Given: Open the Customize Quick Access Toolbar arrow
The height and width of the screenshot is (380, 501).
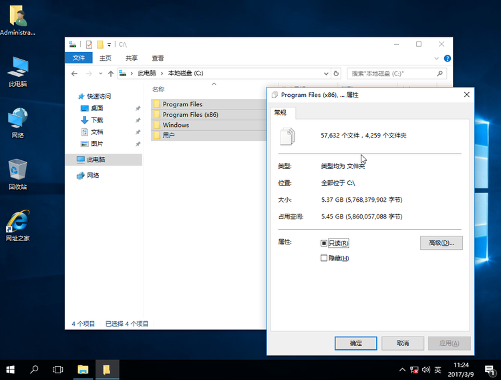Looking at the screenshot, I should point(109,45).
